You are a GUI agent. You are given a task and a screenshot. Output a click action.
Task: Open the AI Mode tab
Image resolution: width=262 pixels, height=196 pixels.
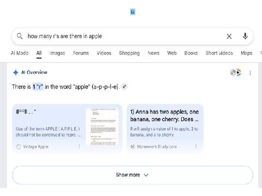tap(20, 53)
